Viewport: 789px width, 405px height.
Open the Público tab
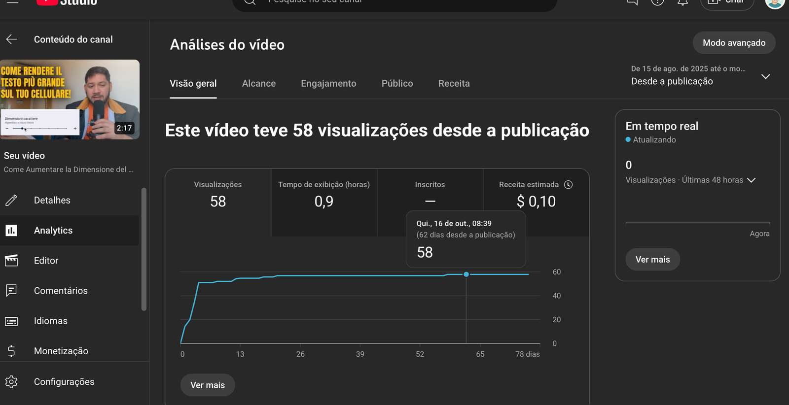coord(397,84)
